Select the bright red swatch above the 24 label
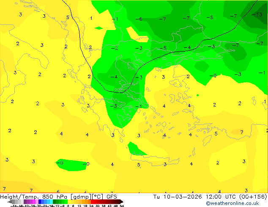Viewport: 268px width, 207px height. tap(92, 202)
